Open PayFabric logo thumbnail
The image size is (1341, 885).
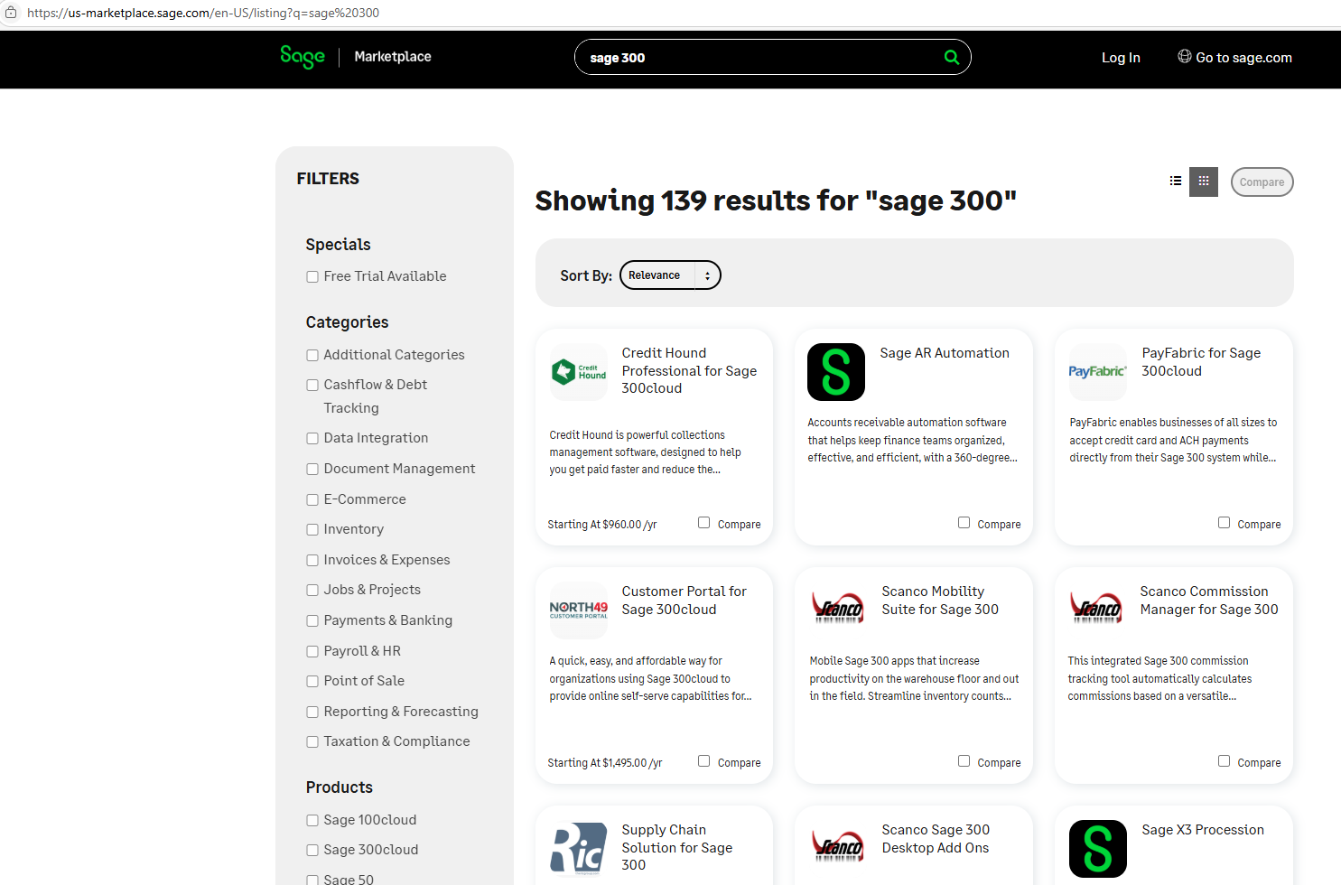click(1097, 371)
